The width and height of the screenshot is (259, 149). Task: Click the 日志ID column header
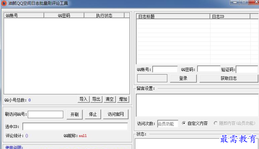(x=230, y=16)
